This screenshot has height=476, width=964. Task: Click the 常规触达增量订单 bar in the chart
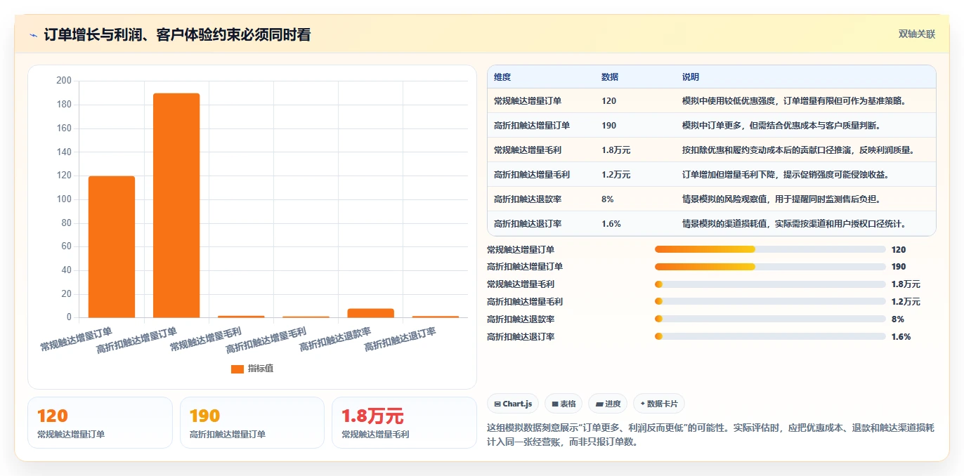112,246
